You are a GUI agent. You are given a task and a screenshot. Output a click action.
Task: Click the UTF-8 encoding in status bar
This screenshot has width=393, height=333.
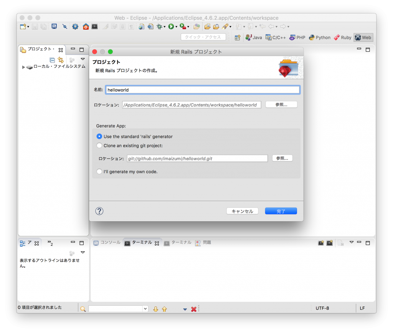[x=322, y=308]
